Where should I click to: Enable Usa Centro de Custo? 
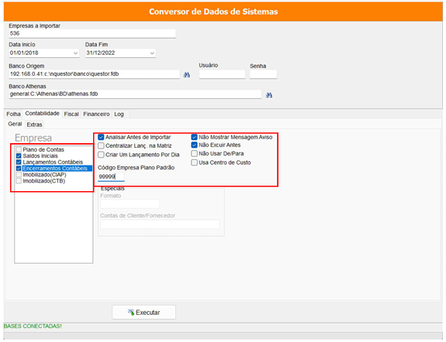194,162
